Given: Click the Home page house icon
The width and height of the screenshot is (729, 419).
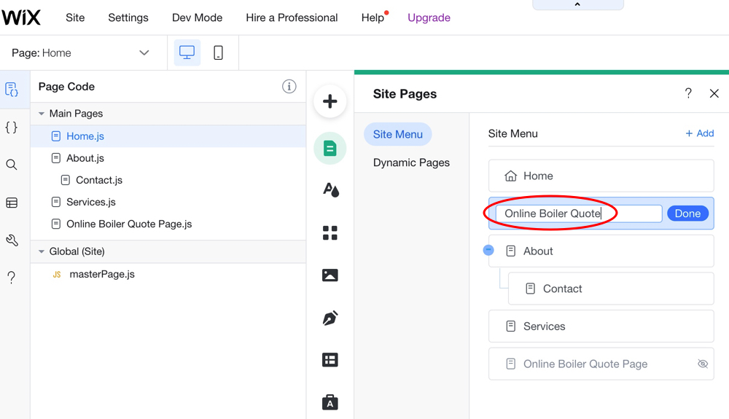Looking at the screenshot, I should 510,176.
